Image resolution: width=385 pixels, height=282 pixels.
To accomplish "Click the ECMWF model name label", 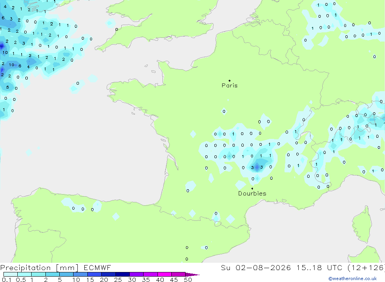I will pos(97,268).
